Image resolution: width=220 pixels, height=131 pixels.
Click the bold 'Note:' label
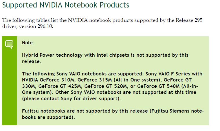(x=28, y=43)
